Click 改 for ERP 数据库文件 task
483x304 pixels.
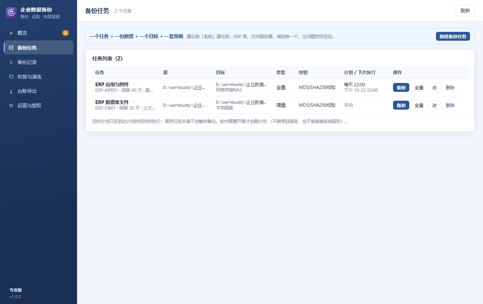(x=434, y=105)
